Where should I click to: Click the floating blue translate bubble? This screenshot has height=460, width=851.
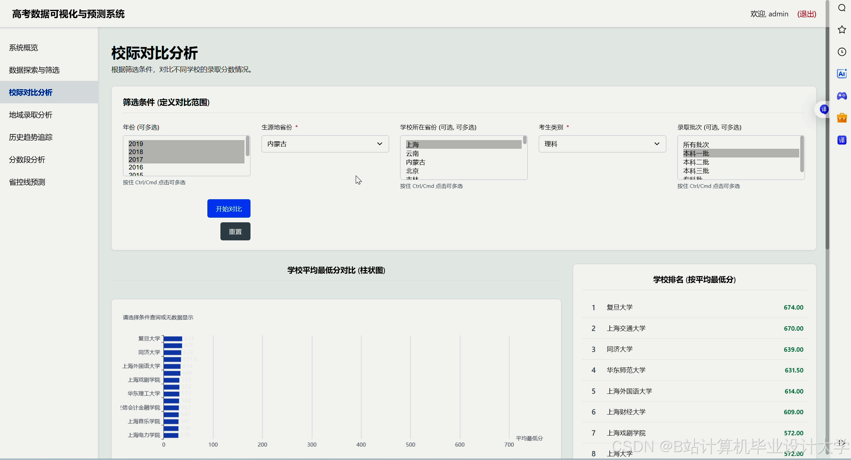[x=824, y=109]
